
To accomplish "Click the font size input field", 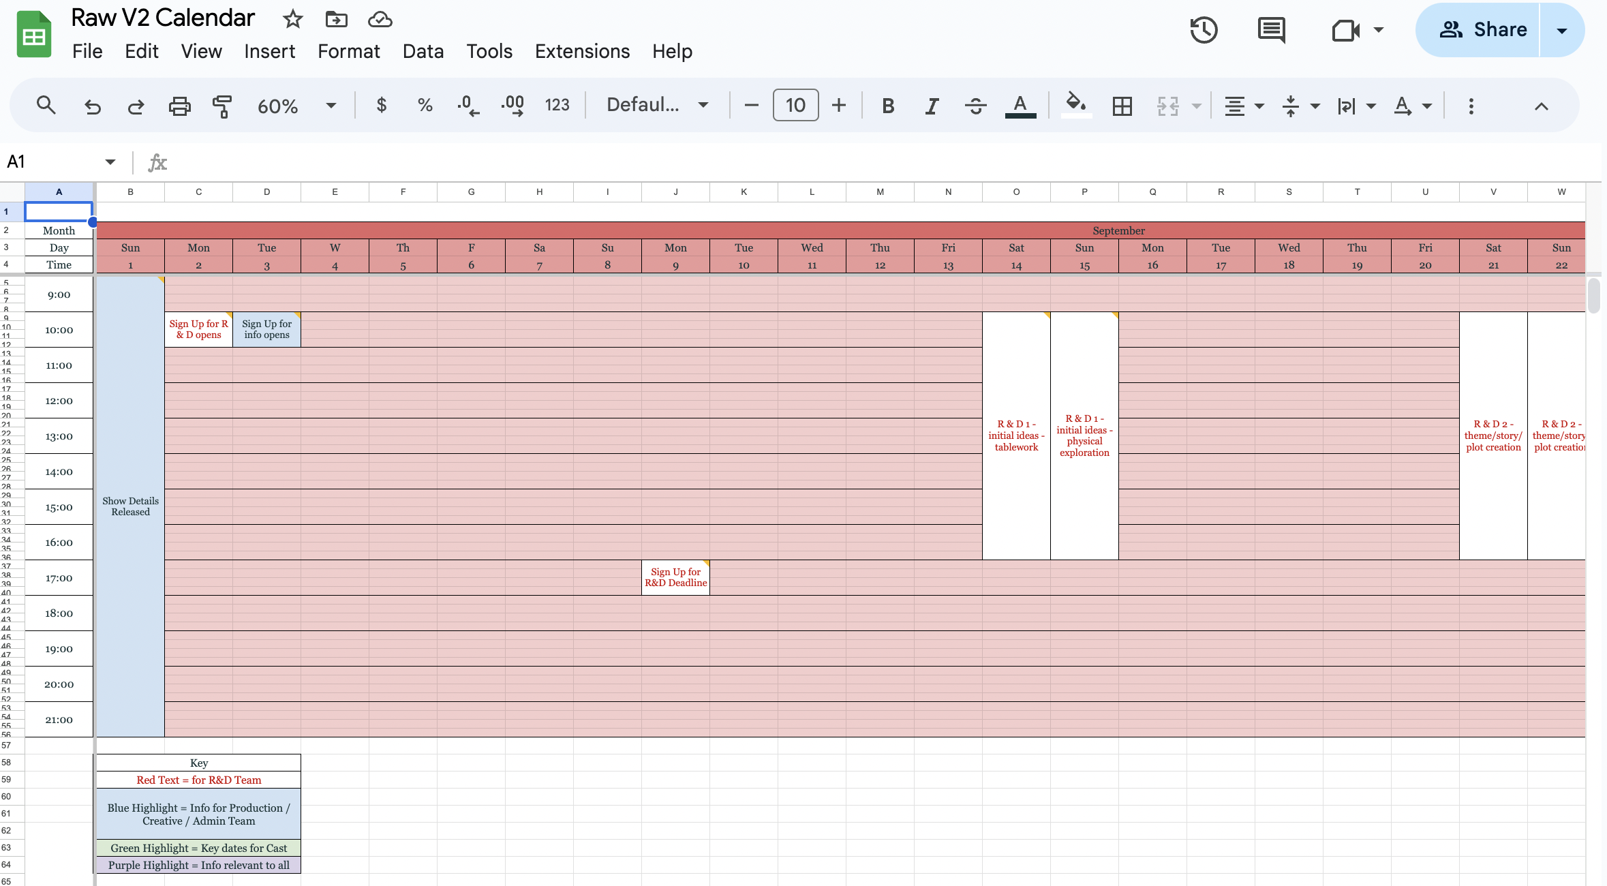I will (x=795, y=106).
